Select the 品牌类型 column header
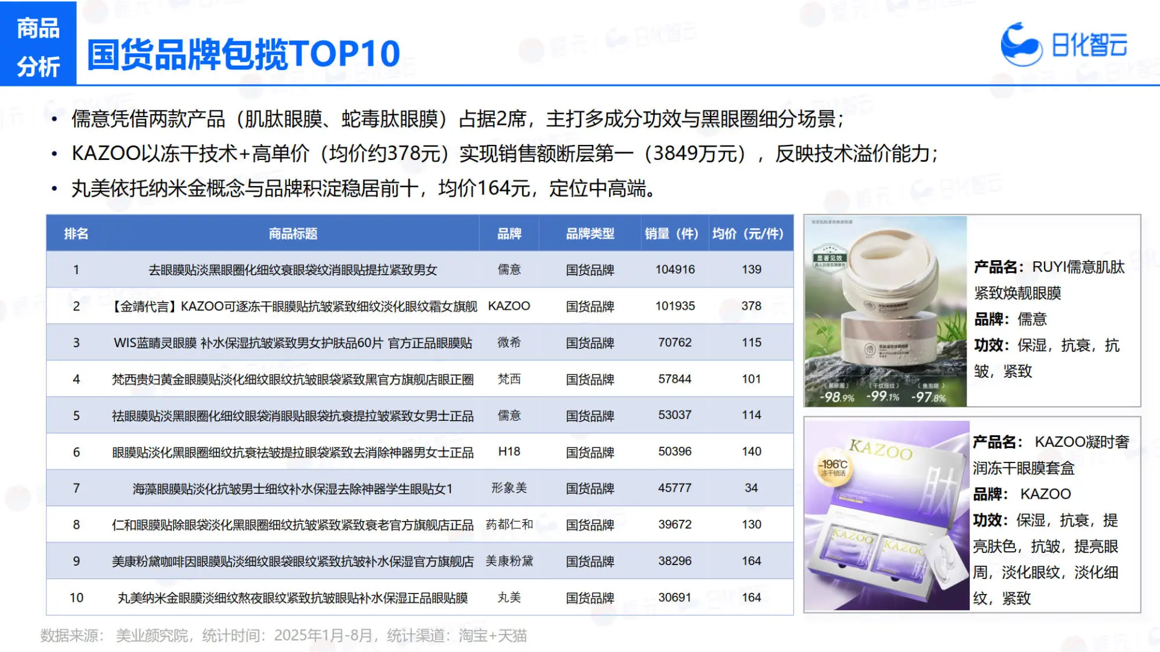Viewport: 1160px width, 652px height. [590, 234]
